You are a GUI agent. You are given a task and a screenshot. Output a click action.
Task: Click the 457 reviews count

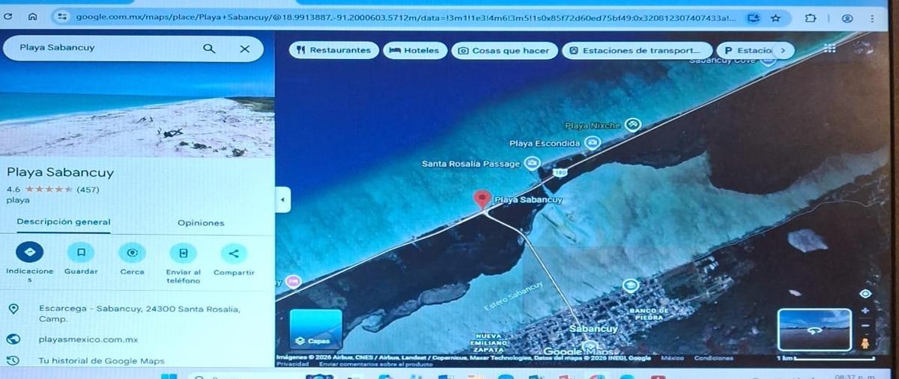88,189
